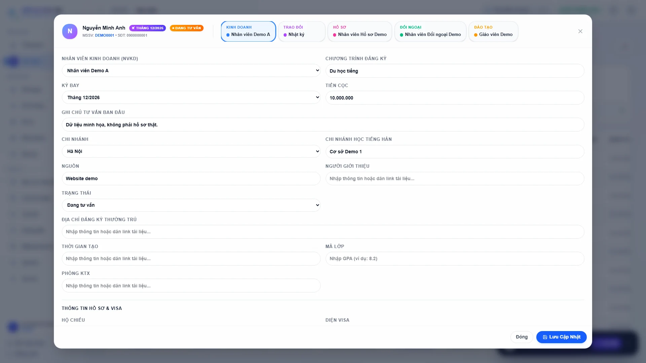Viewport: 646px width, 363px height.
Task: Edit Chương trình đăng ký field
Action: (455, 71)
